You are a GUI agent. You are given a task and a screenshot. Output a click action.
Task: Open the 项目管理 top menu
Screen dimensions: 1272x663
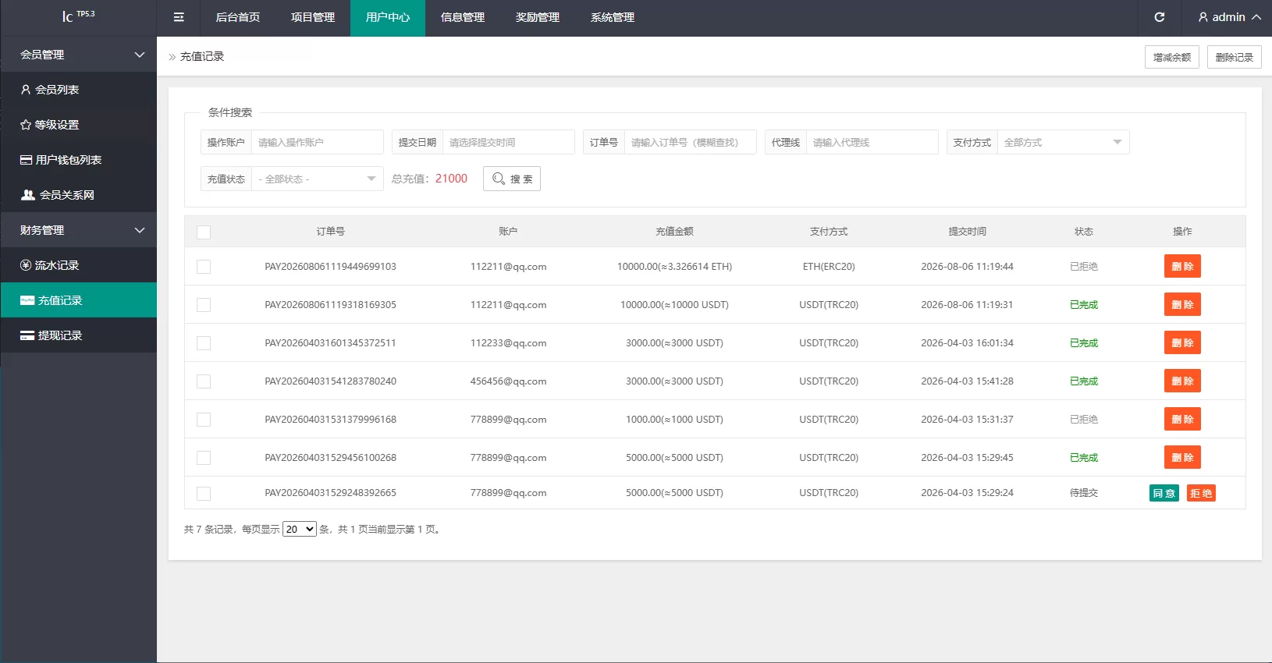[313, 17]
